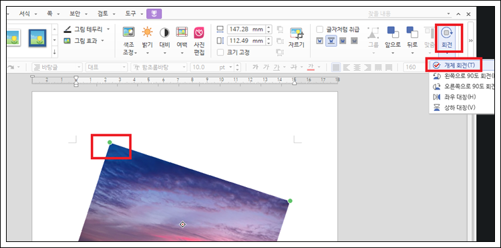Click the 대비 contrast half-circle icon
Screen dimensions: 501x248
(164, 32)
